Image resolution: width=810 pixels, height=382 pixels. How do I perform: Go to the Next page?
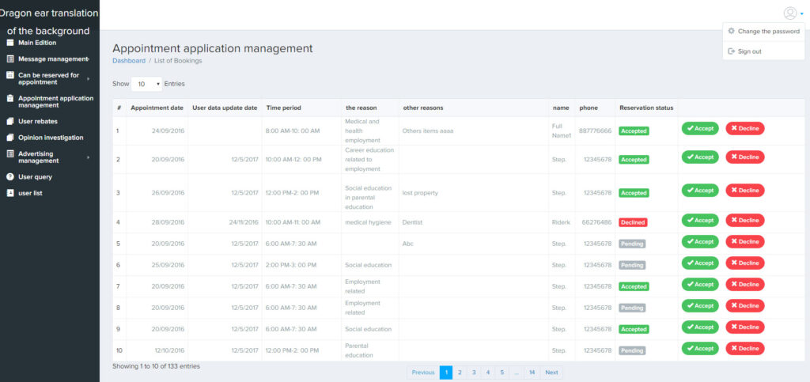pos(551,373)
